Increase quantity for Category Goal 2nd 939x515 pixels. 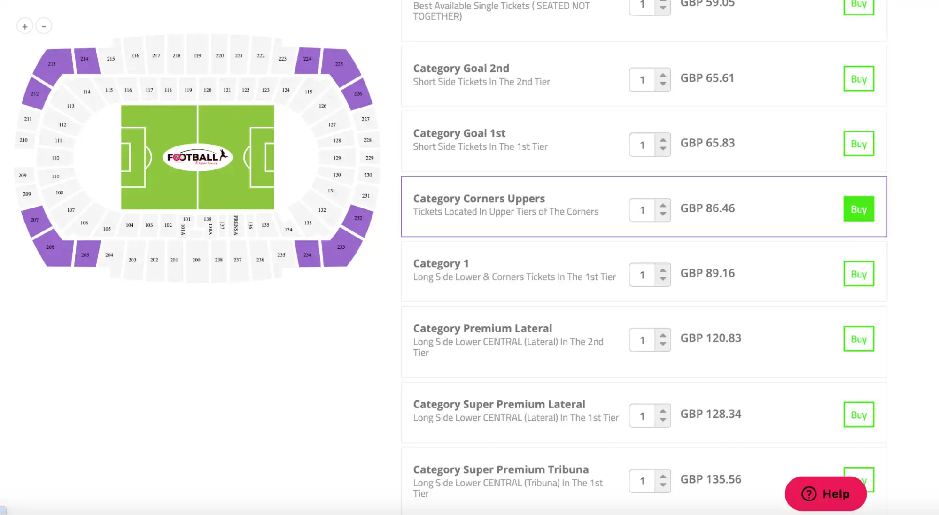(x=663, y=75)
